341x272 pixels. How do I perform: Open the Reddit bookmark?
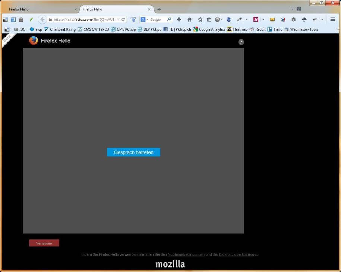click(258, 29)
